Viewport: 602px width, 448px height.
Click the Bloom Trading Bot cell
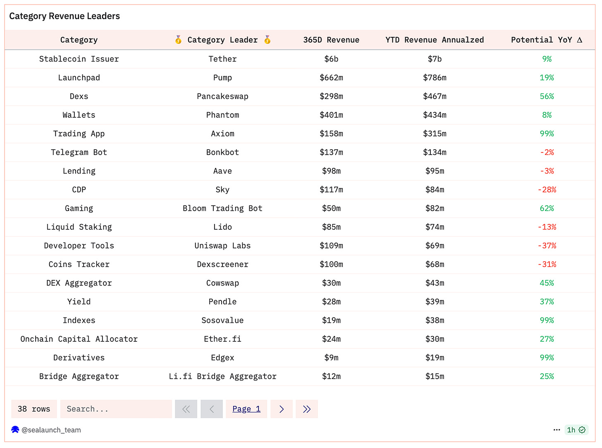click(222, 208)
